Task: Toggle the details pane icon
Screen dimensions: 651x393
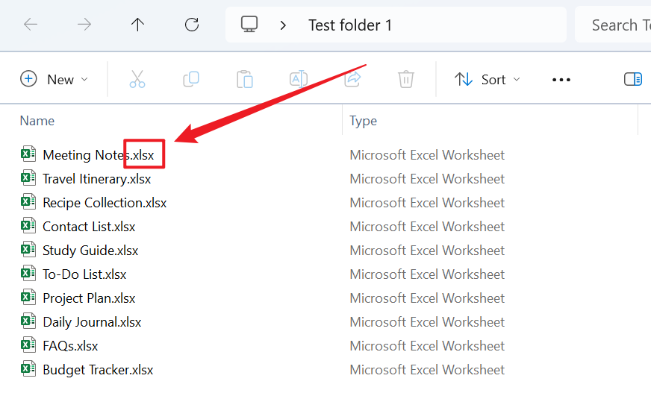Action: [x=633, y=79]
